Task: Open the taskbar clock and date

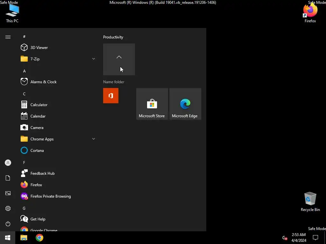Action: pos(299,238)
